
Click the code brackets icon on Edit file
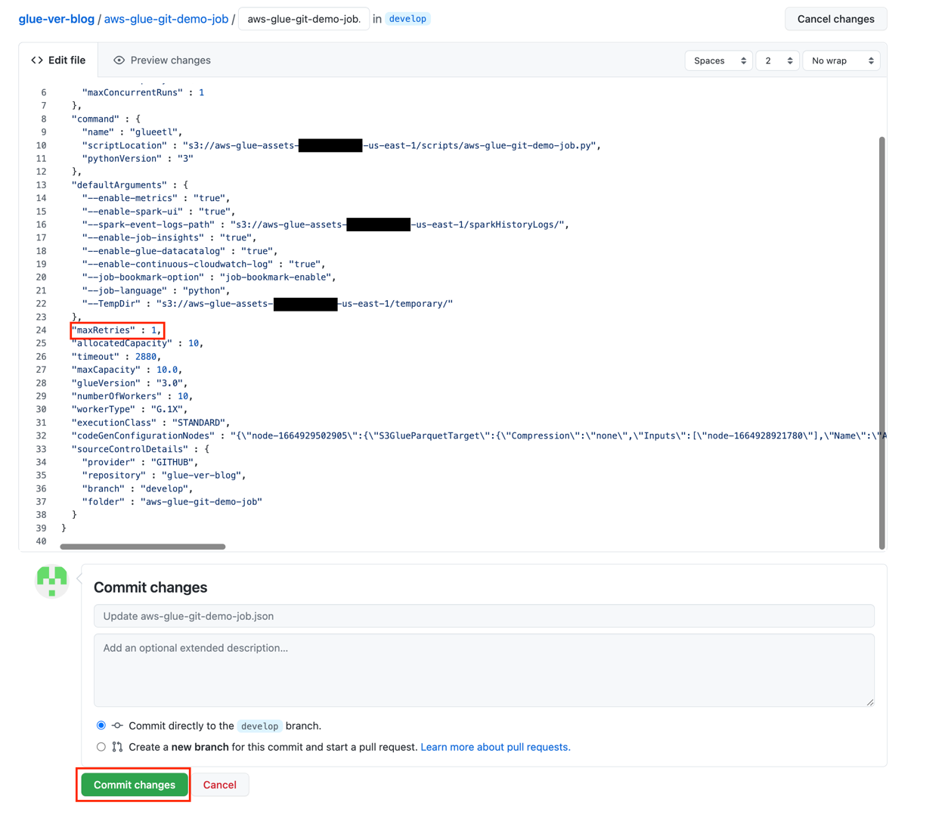[x=37, y=60]
